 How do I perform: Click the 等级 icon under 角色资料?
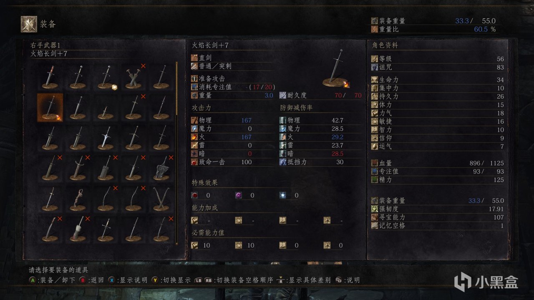374,59
